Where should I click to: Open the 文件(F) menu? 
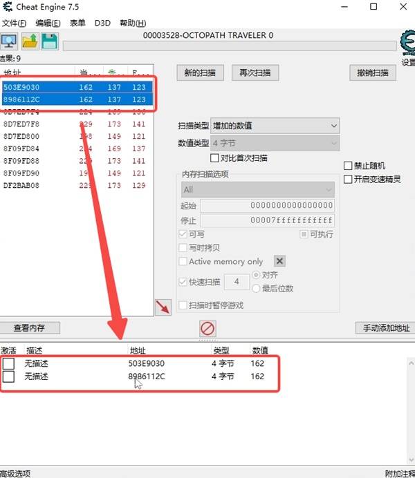pos(14,23)
